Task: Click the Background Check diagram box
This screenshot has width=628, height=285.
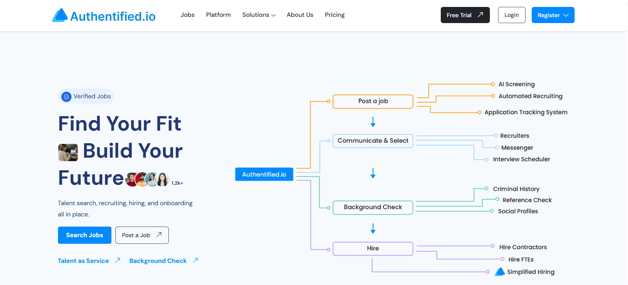Action: point(373,207)
